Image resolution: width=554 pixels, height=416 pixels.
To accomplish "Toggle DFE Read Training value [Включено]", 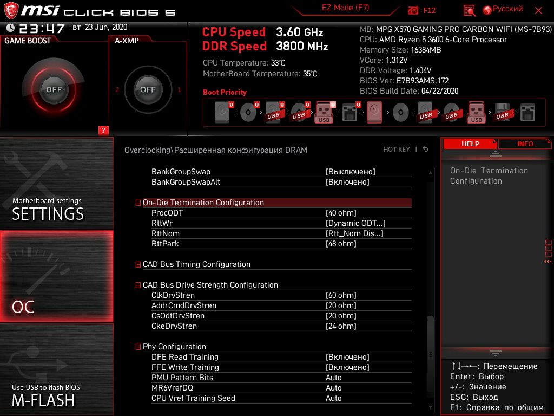I will (x=347, y=357).
